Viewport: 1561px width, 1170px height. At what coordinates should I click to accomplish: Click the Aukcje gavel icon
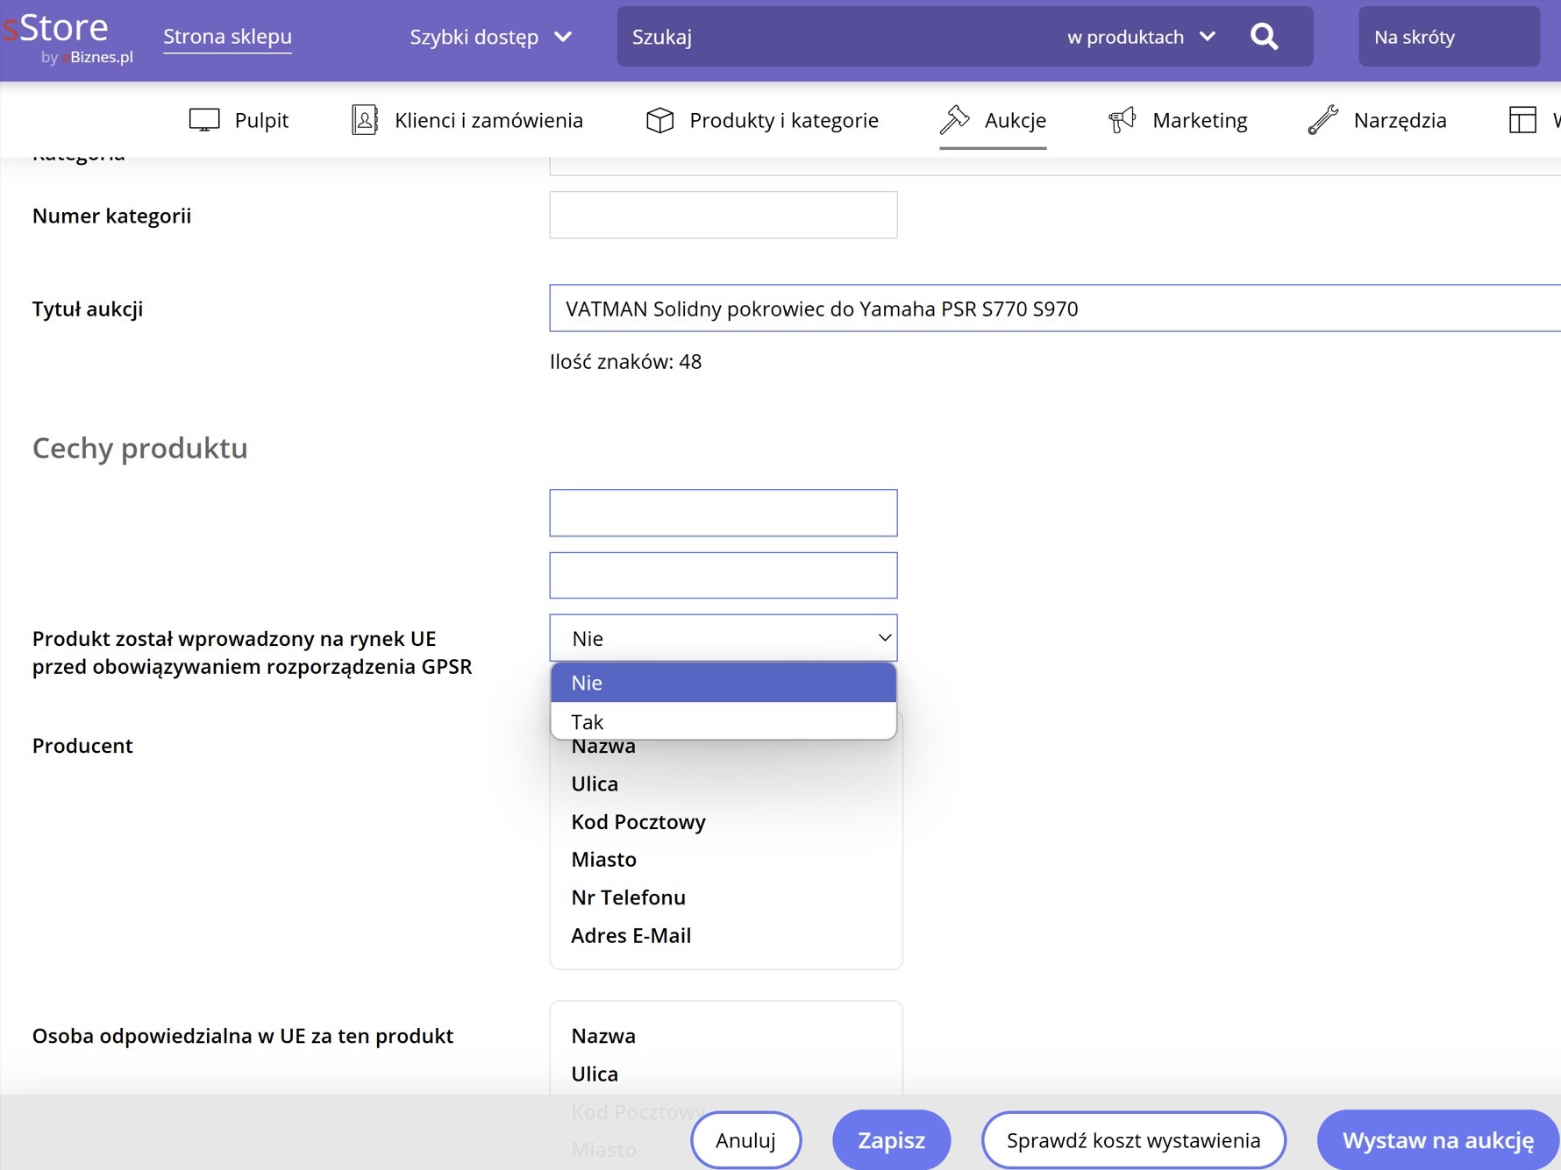(x=954, y=120)
